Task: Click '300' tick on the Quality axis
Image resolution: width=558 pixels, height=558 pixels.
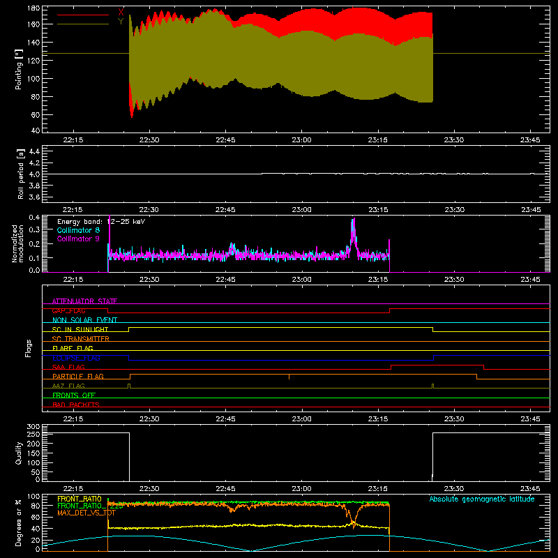Action: [33, 427]
